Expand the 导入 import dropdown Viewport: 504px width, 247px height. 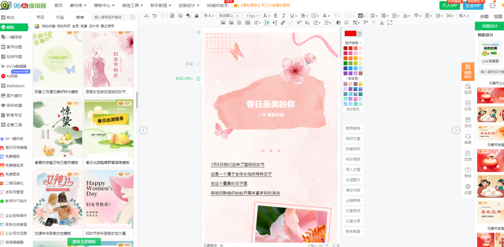[209, 16]
